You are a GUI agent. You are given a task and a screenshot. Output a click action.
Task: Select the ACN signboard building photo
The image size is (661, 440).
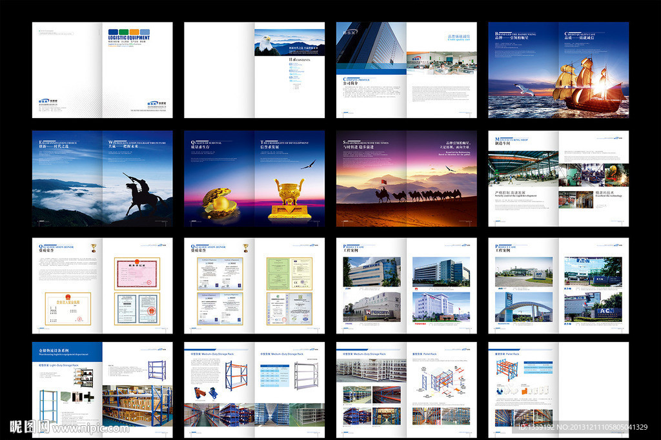click(x=593, y=308)
